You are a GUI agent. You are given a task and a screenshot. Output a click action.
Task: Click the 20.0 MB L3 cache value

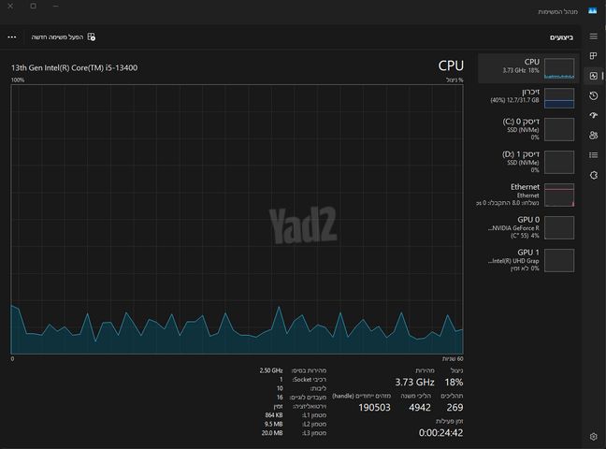[272, 433]
